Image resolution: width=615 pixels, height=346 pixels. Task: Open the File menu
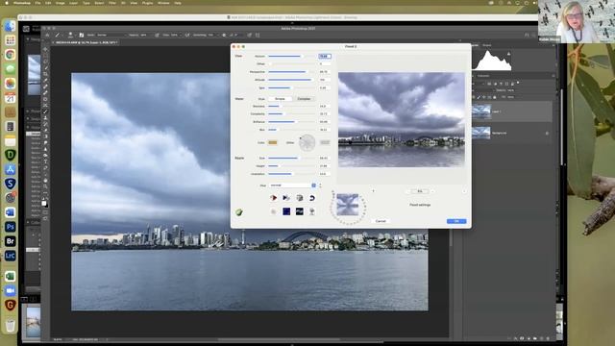pos(37,3)
